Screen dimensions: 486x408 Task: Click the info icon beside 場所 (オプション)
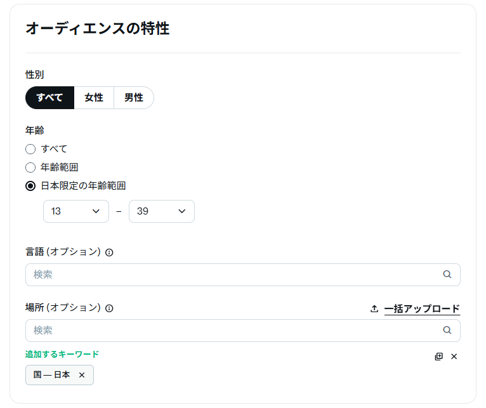[109, 308]
